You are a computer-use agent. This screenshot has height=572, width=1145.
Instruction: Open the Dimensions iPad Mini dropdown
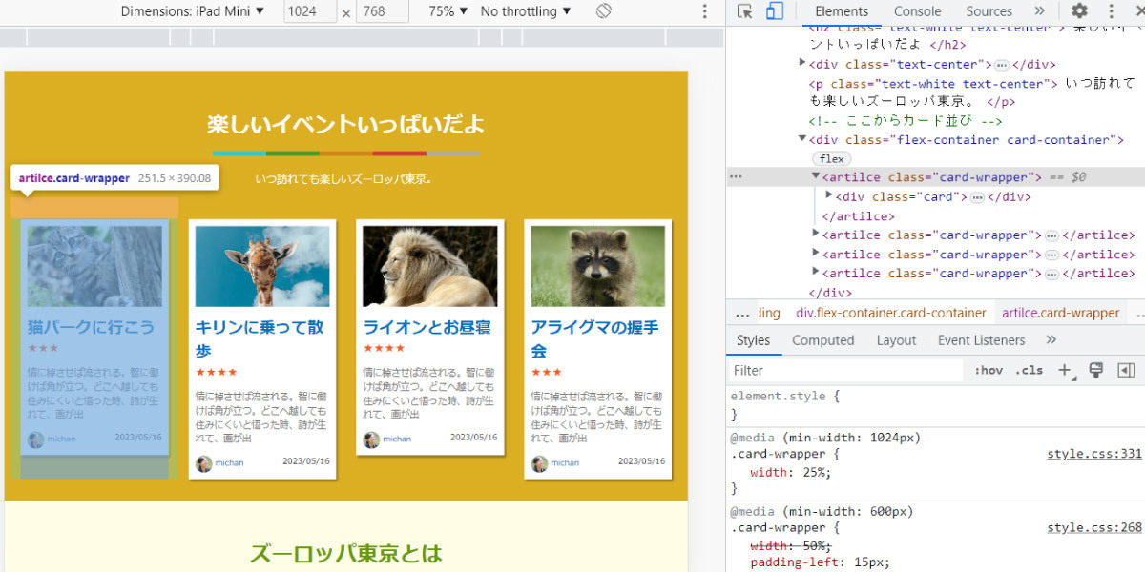(x=192, y=11)
